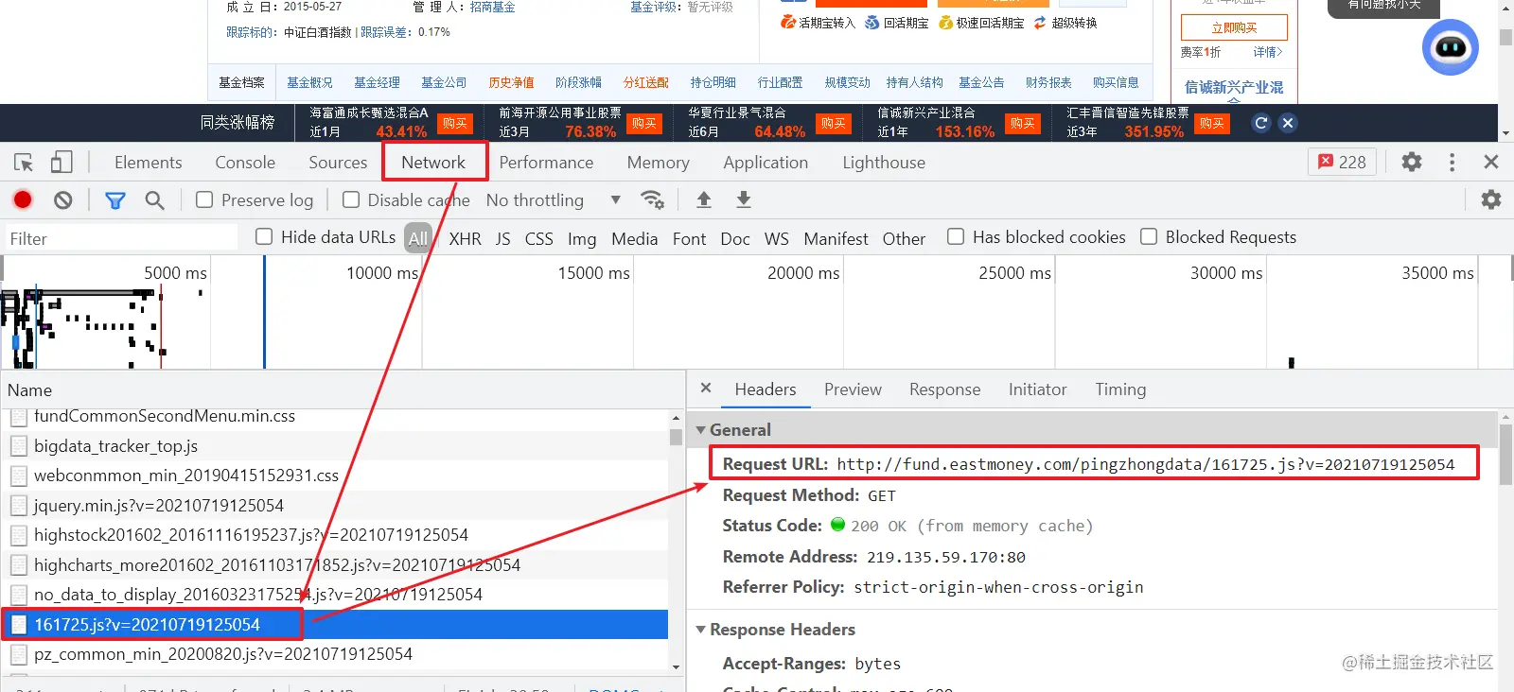This screenshot has width=1514, height=692.
Task: Open the Sources tab
Action: [x=338, y=163]
